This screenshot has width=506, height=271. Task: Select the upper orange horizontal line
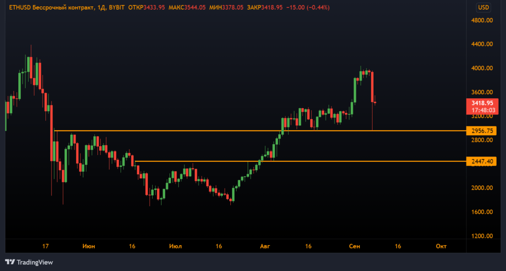coord(247,131)
